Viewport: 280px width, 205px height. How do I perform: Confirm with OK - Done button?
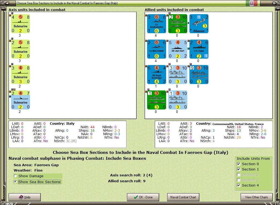(143, 197)
